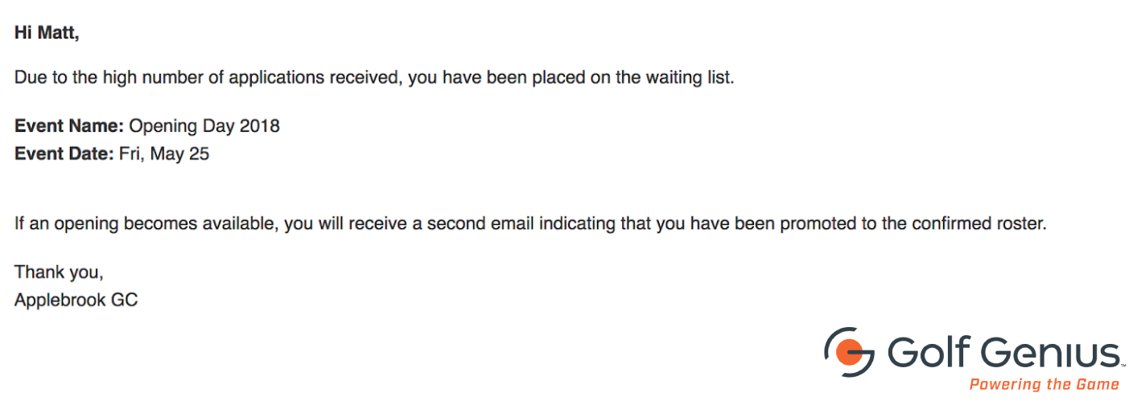Click the 'Powering the Game' tagline

point(1044,384)
